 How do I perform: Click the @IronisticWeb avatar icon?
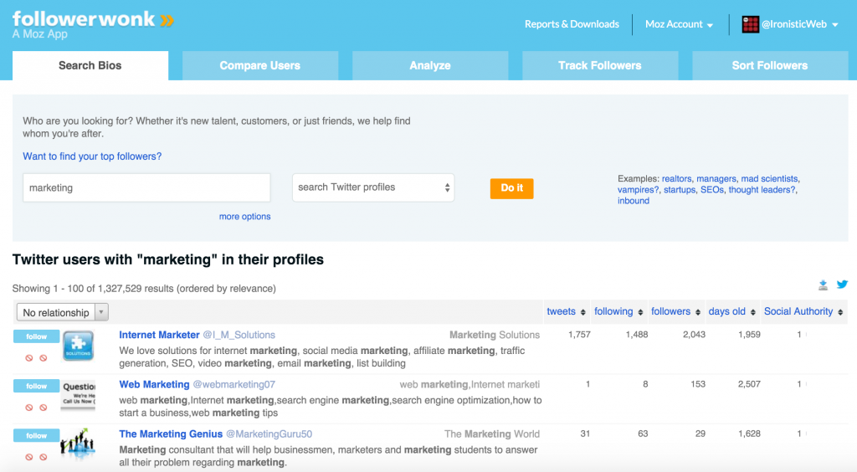pos(750,24)
